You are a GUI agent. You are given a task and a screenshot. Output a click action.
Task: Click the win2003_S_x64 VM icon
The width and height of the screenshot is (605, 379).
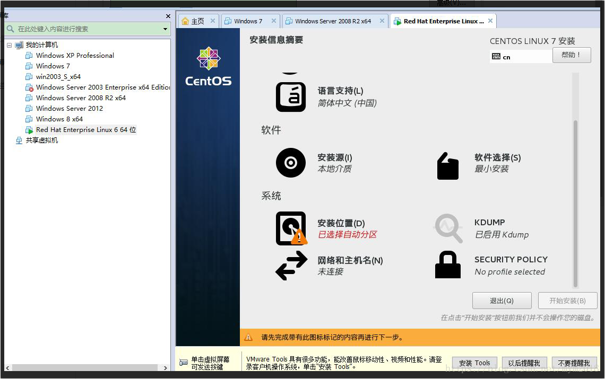click(29, 77)
